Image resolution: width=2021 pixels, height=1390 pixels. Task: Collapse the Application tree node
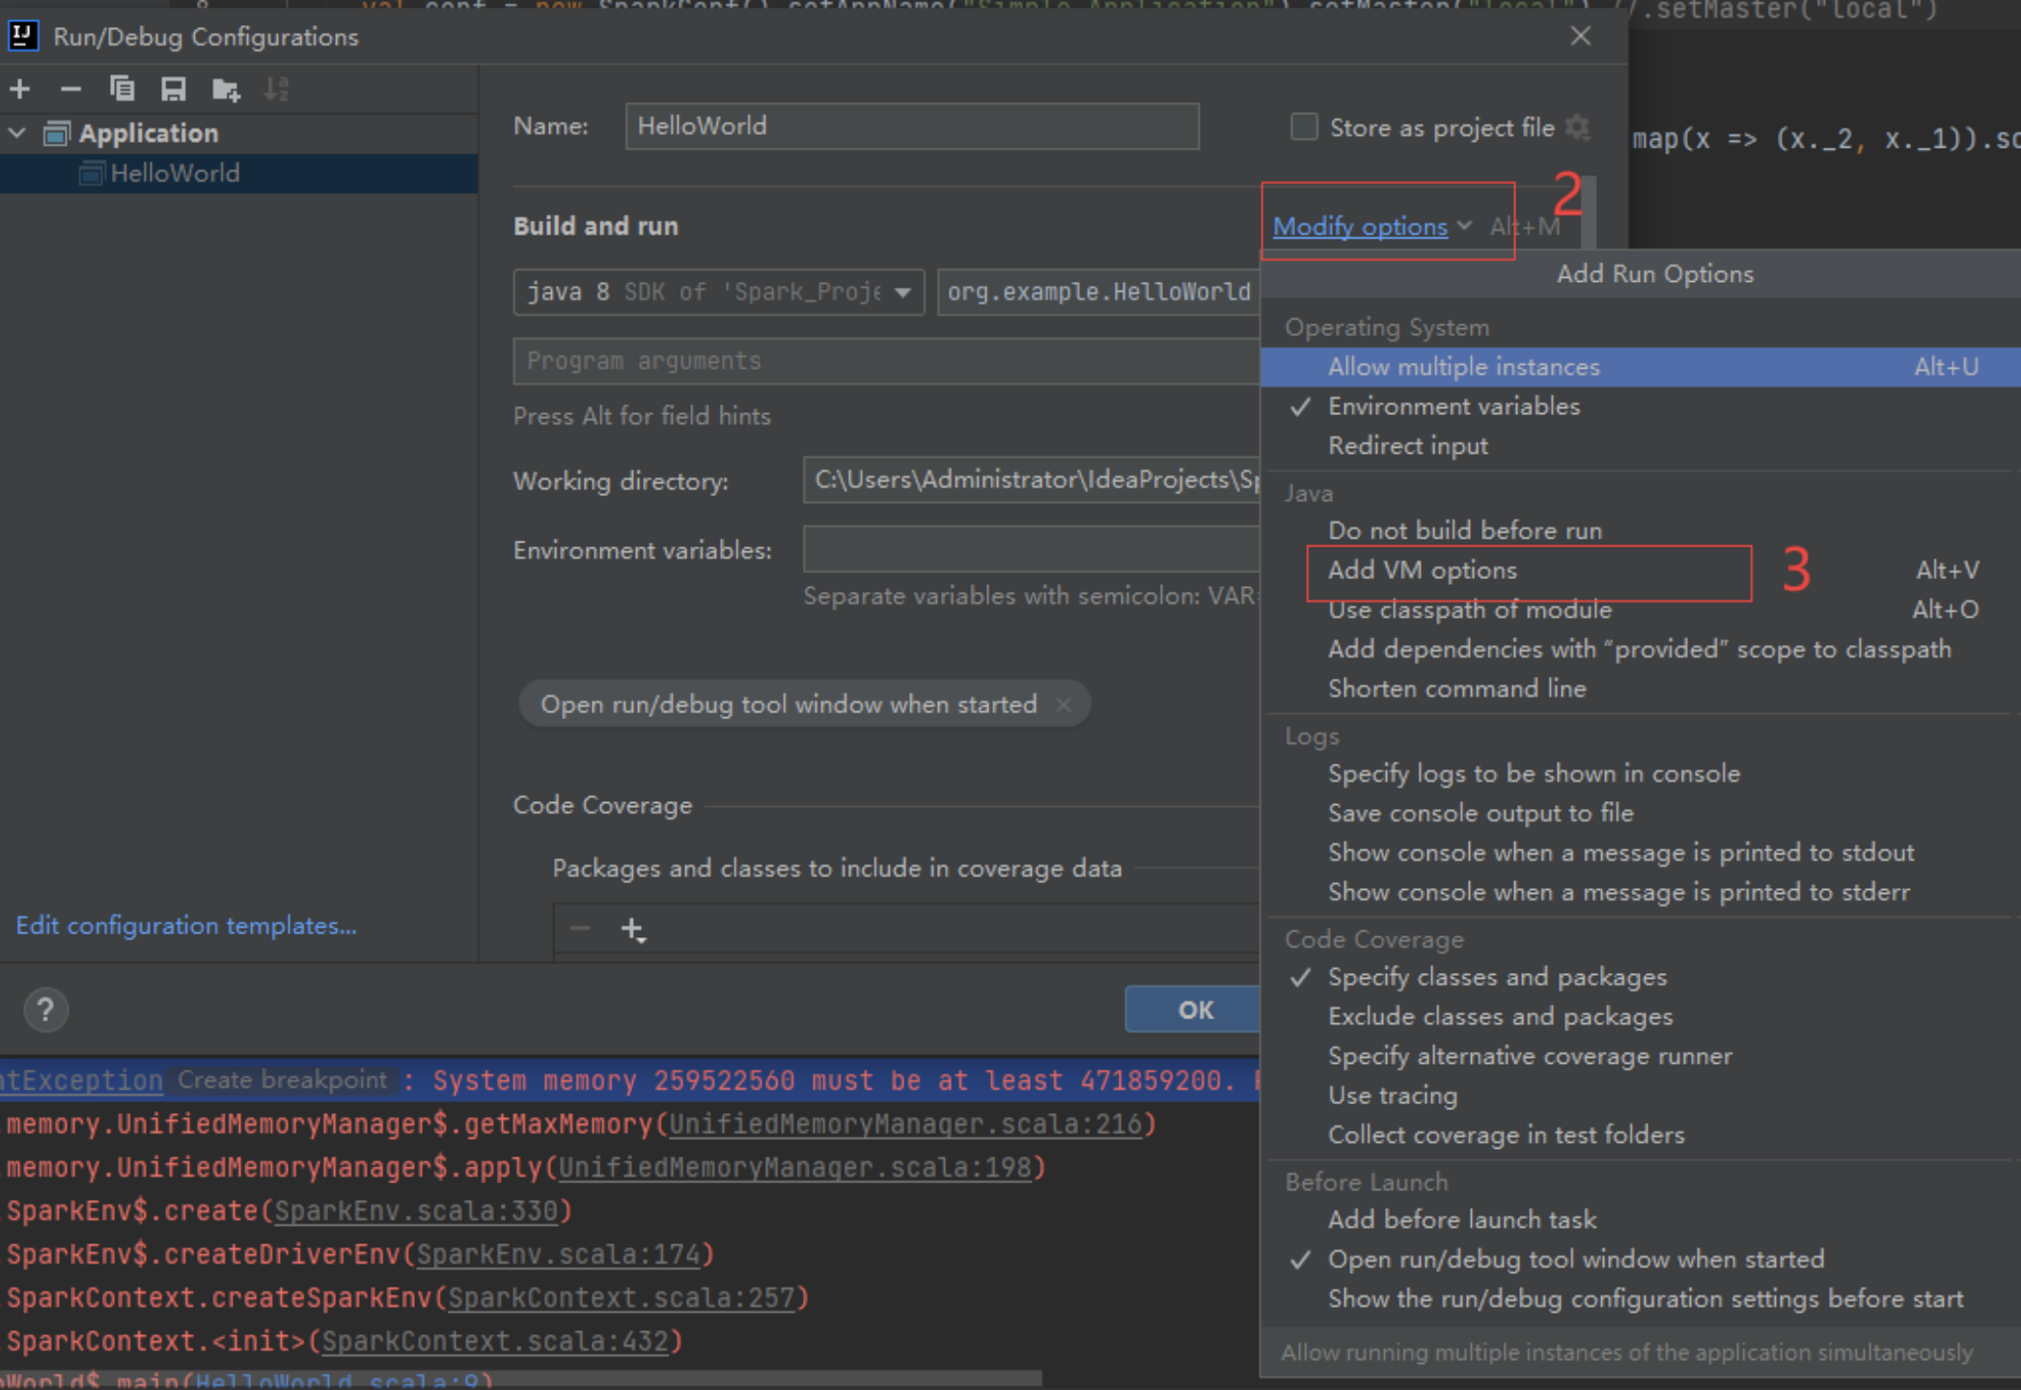click(17, 133)
